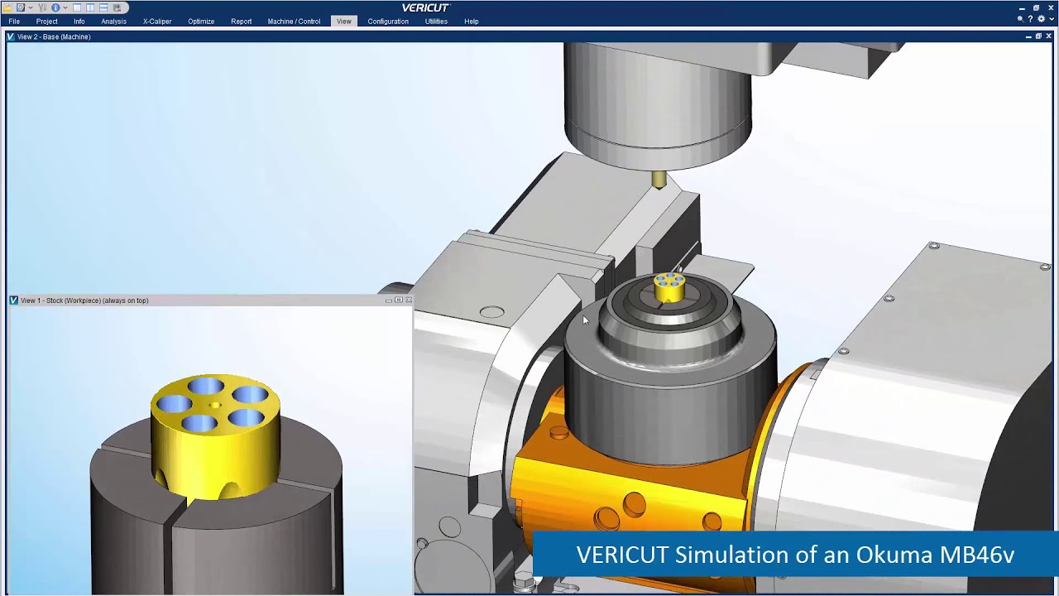Click the View 1 - Stock (Workpiece) title
Screen dimensions: 1059x596
tap(84, 300)
